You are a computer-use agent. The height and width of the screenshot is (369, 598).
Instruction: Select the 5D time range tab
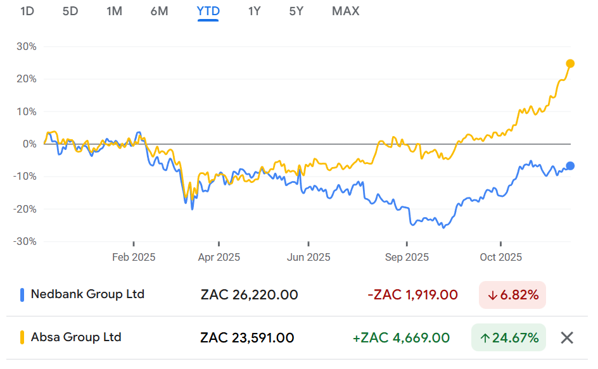point(70,11)
